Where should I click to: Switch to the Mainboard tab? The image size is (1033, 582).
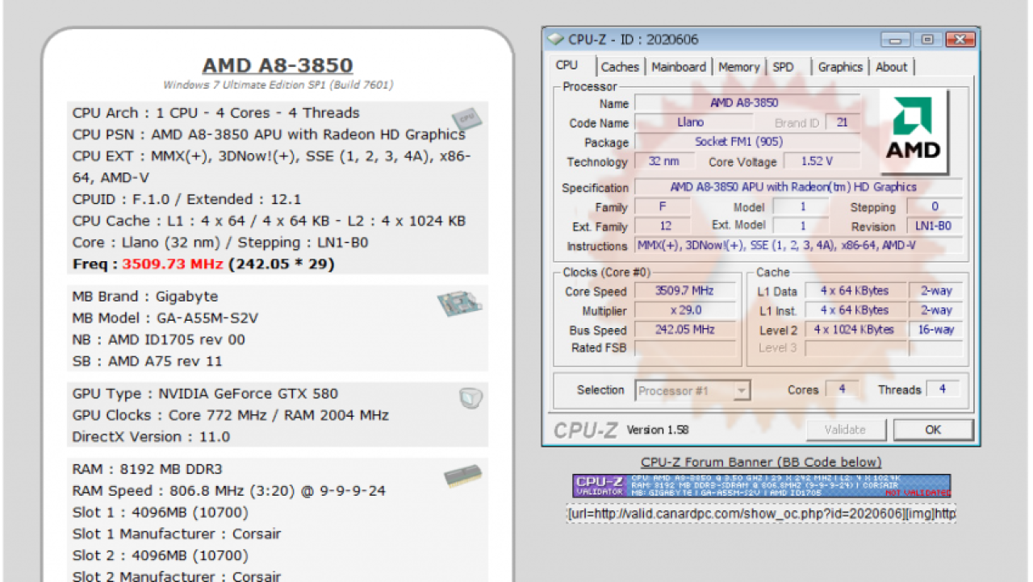point(679,67)
